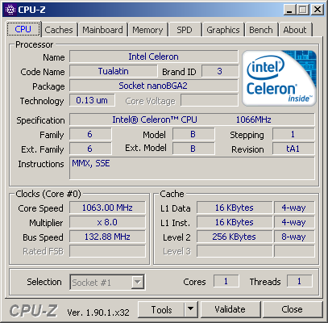Click the Family value 6
Image resolution: width=328 pixels, height=323 pixels.
coord(90,134)
